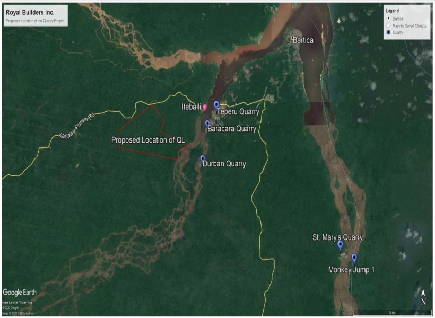This screenshot has height=318, width=435.
Task: Click the Baracara Quarry blue pin
Action: [x=207, y=123]
